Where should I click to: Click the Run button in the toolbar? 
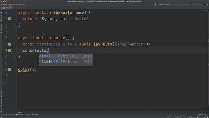point(174,5)
